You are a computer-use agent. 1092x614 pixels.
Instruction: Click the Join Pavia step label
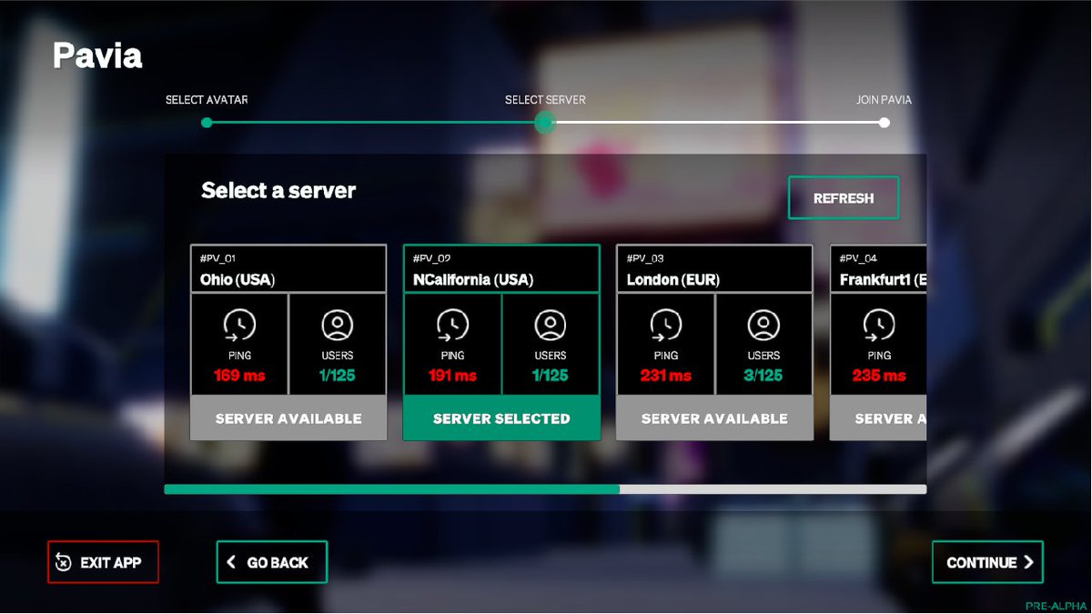click(884, 100)
